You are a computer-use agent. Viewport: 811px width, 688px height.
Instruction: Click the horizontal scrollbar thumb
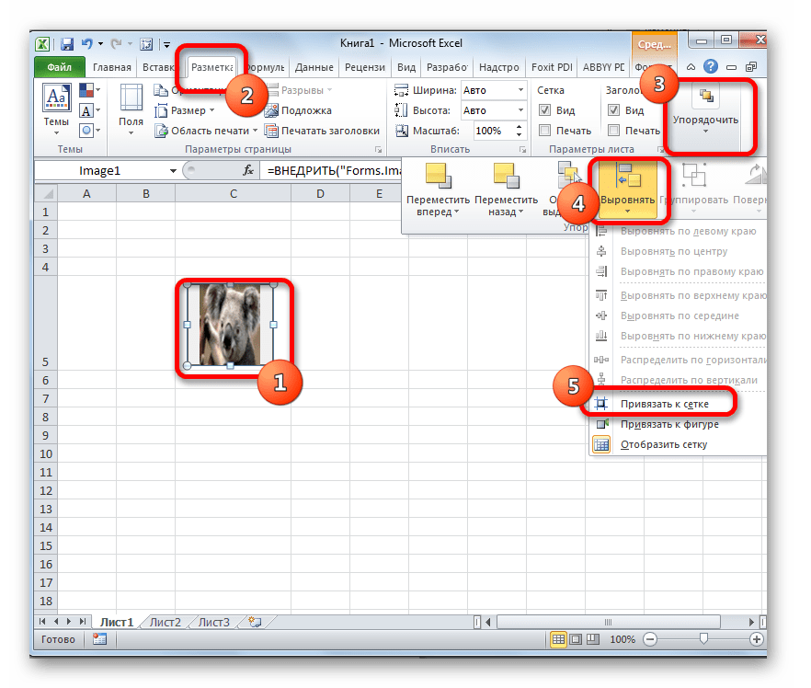click(609, 622)
